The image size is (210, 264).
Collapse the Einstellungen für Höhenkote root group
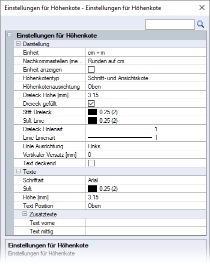tap(10, 35)
